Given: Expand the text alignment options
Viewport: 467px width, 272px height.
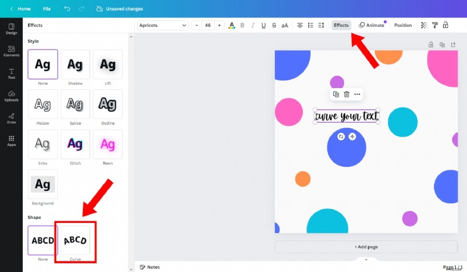Looking at the screenshot, I should 300,25.
